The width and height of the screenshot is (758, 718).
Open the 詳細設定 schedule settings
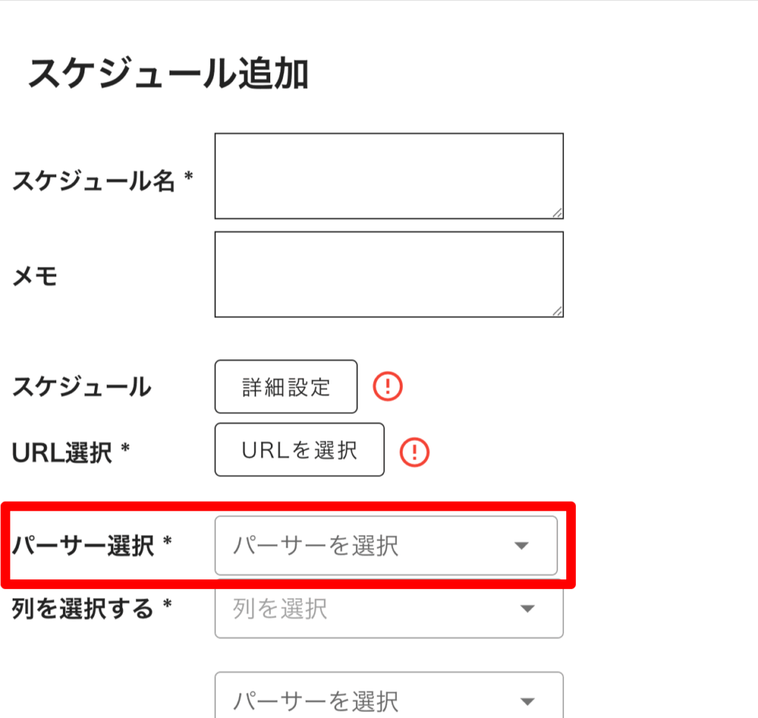click(286, 387)
